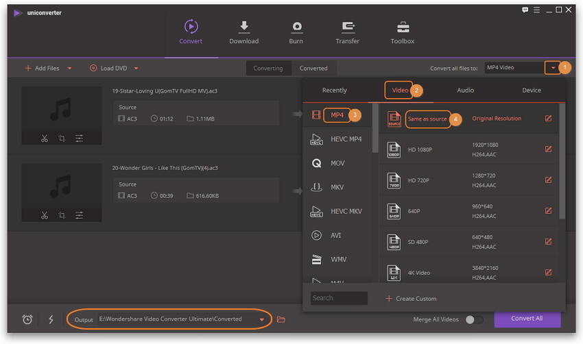Edit the SD 480P preset
Image resolution: width=583 pixels, height=344 pixels.
tap(549, 242)
